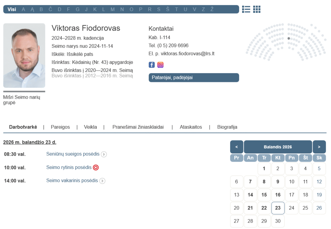Click highlighted seat in Seimas hall diagram
The height and width of the screenshot is (229, 331).
(x=289, y=38)
